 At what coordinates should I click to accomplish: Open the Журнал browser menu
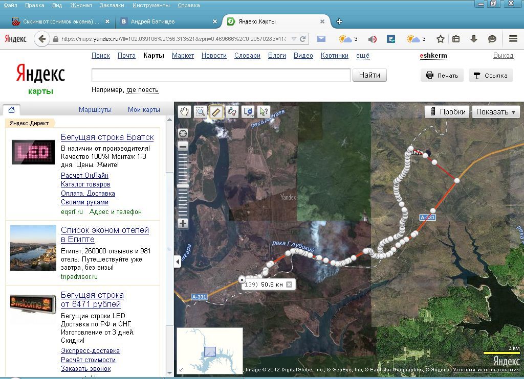pos(81,5)
